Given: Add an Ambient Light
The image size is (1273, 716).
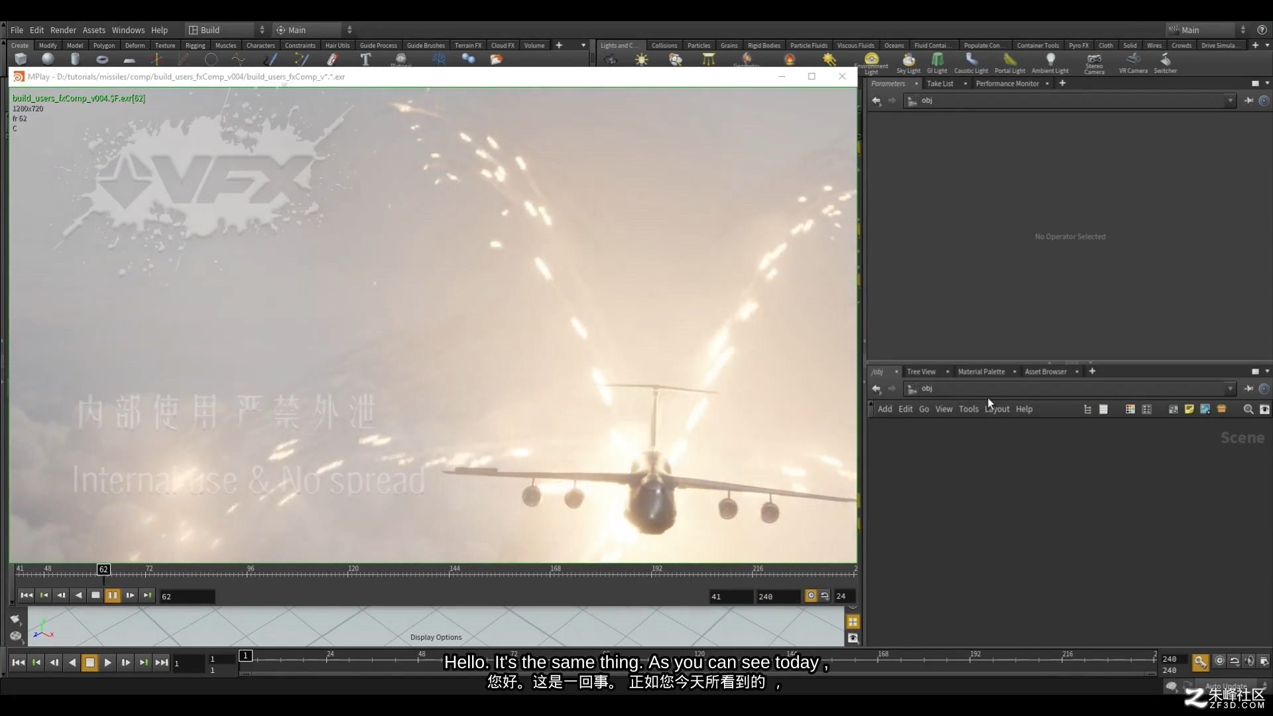Looking at the screenshot, I should (1050, 63).
